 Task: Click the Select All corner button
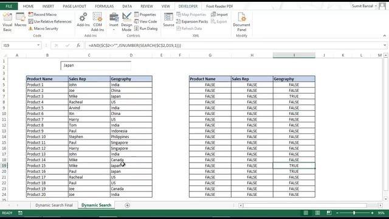coord(4,55)
